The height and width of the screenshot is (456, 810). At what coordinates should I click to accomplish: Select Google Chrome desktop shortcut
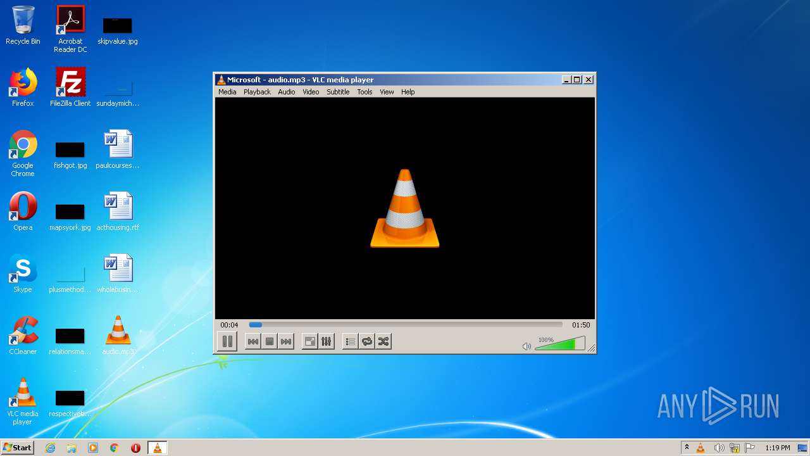(x=23, y=153)
